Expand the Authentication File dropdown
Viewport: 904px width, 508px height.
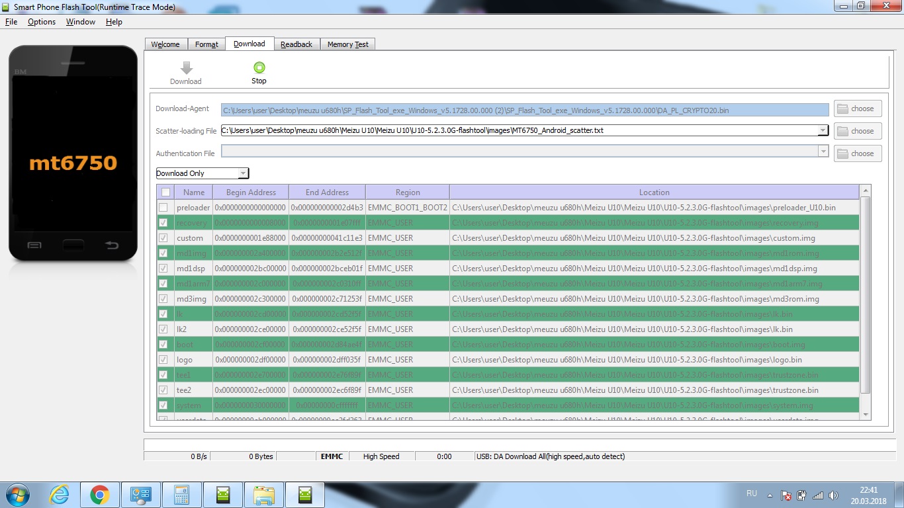pyautogui.click(x=823, y=153)
